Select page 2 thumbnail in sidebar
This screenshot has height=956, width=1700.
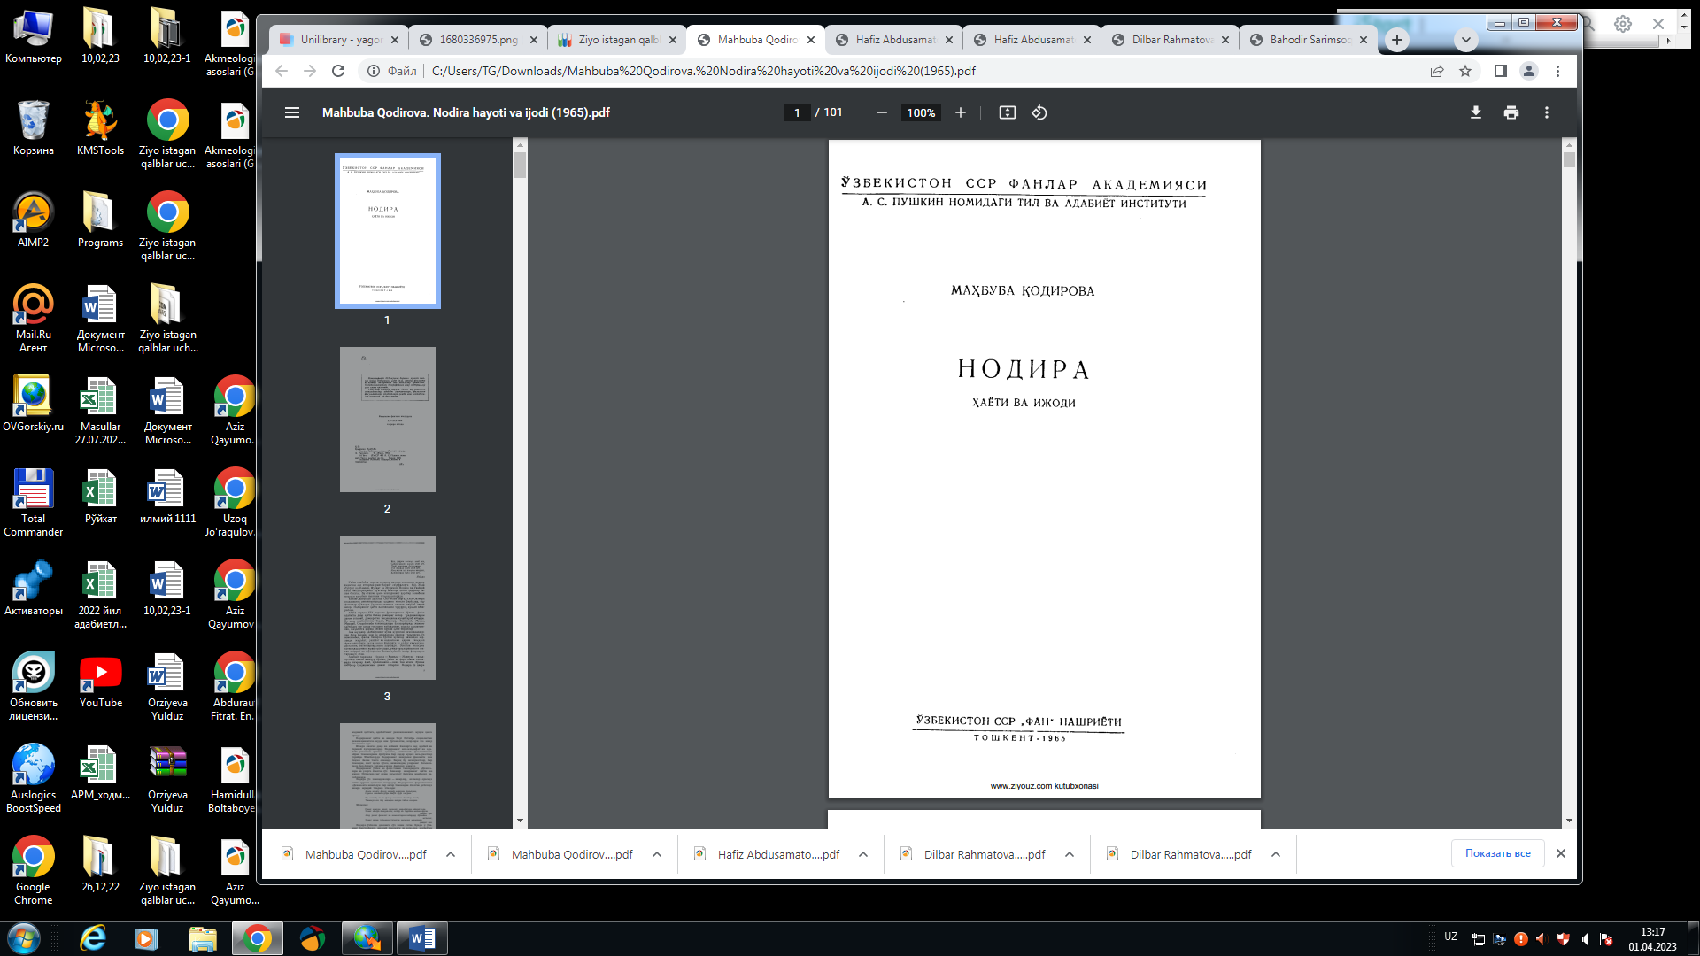[x=388, y=419]
